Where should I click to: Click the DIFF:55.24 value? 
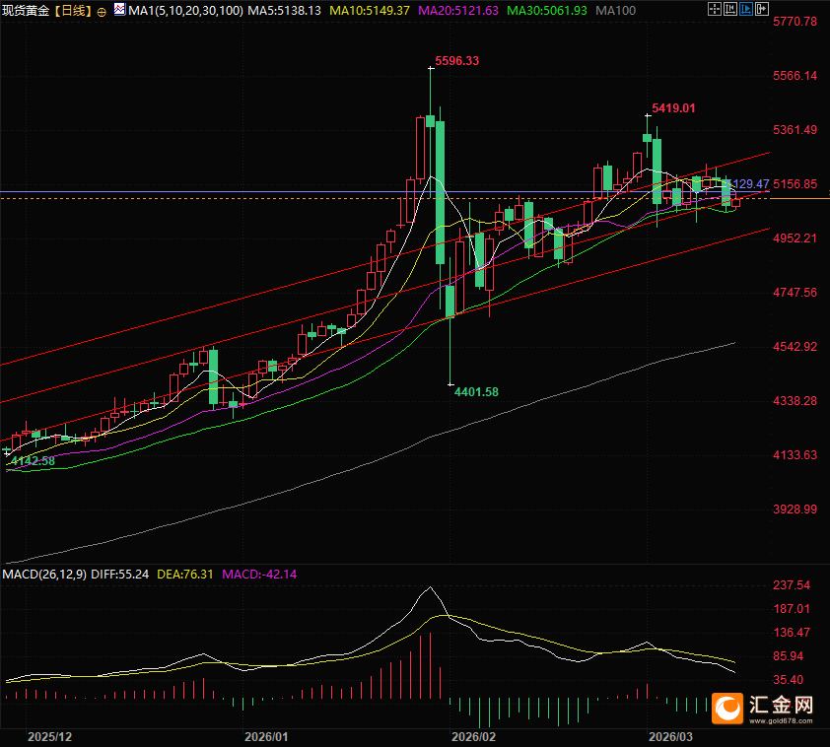(119, 574)
